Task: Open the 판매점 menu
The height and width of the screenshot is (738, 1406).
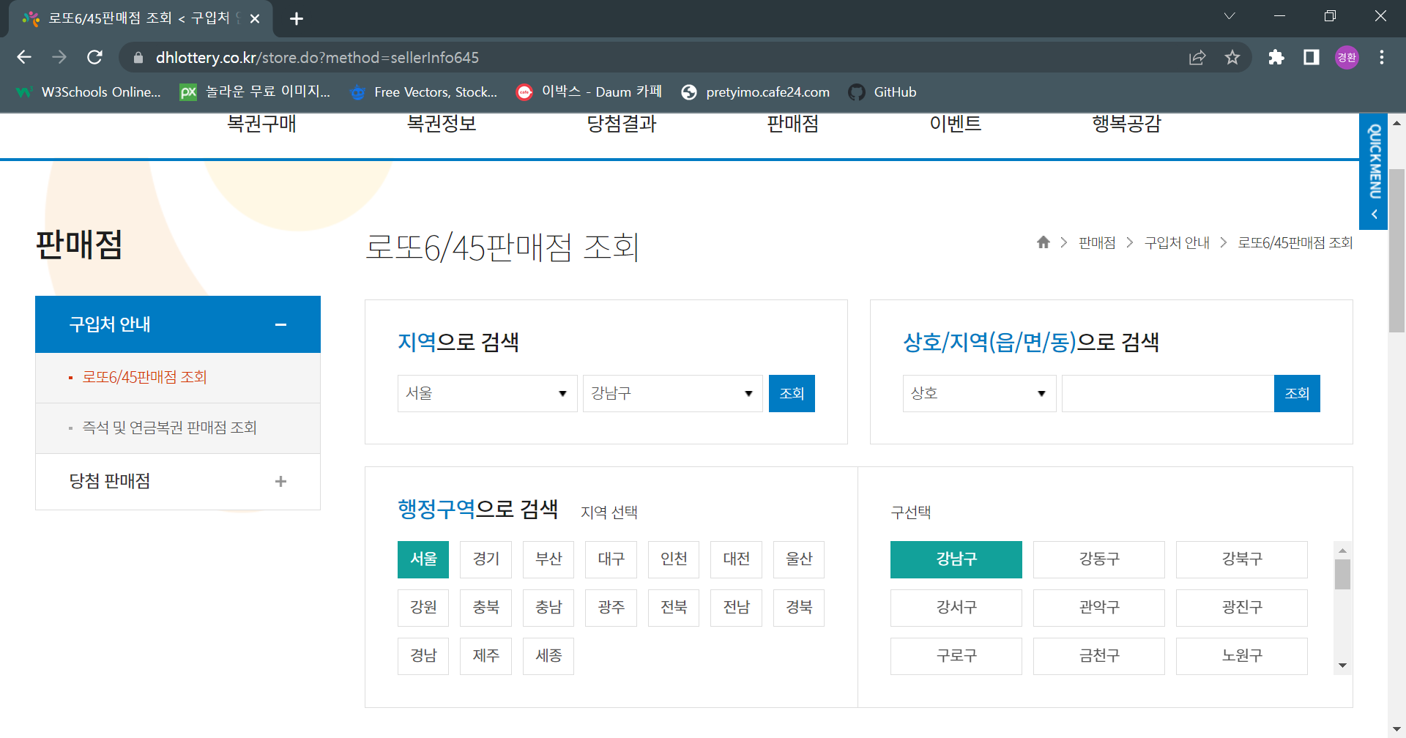Action: (x=793, y=124)
